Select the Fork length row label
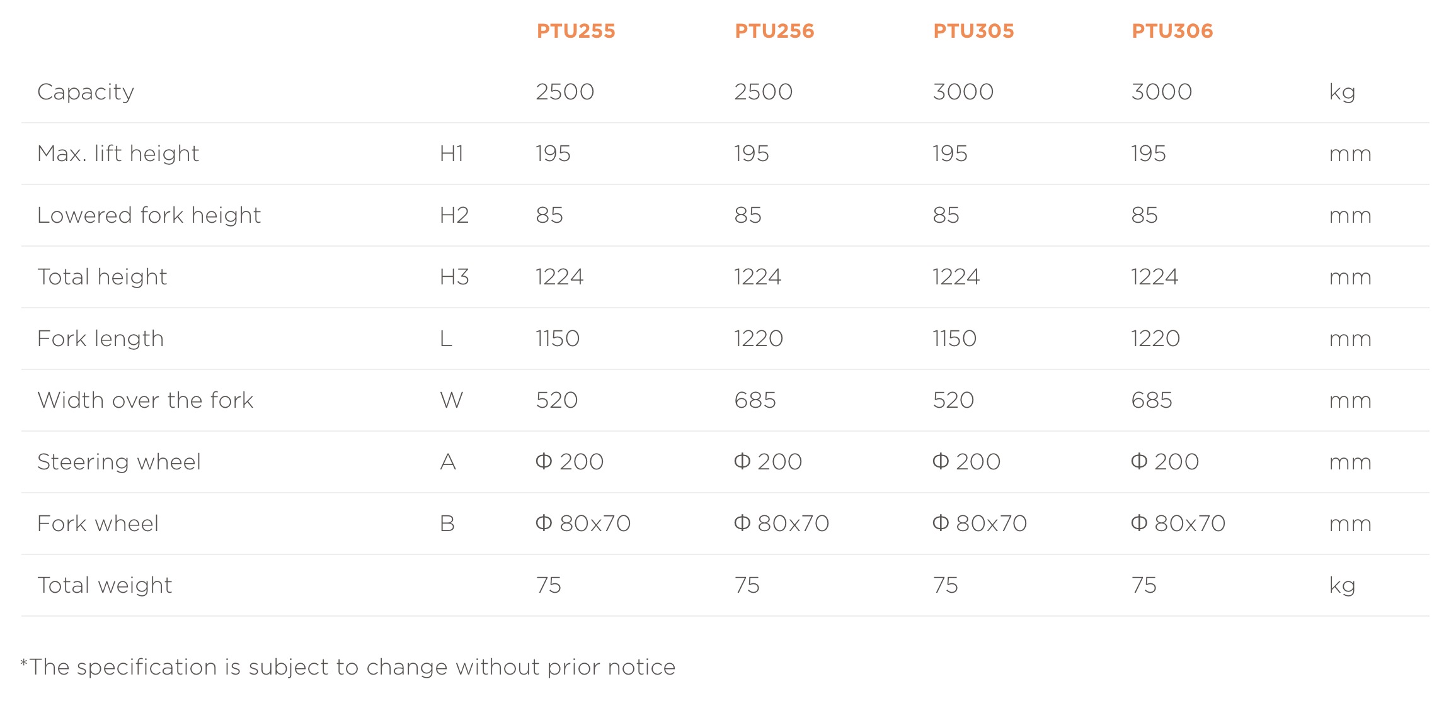This screenshot has height=706, width=1439. [x=101, y=339]
